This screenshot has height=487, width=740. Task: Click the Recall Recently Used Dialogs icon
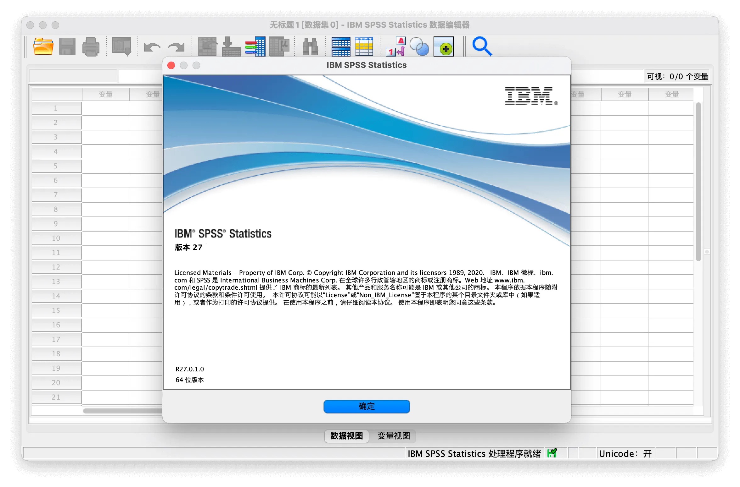click(x=121, y=47)
